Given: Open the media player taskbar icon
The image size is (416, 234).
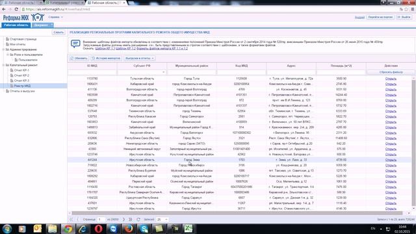Looking at the screenshot, I should (x=22, y=229).
